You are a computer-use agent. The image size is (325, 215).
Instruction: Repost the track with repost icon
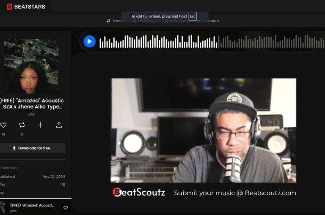coord(22,125)
